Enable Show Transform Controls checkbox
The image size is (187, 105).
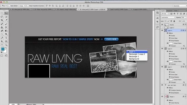[x=28, y=6]
